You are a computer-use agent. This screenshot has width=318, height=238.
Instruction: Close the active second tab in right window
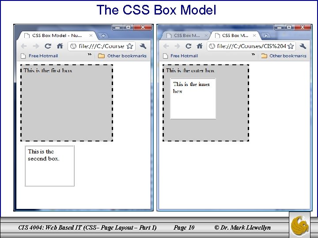(x=254, y=36)
